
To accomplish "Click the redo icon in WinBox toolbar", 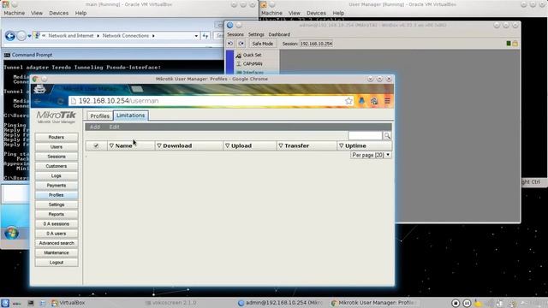I will 241,44.
